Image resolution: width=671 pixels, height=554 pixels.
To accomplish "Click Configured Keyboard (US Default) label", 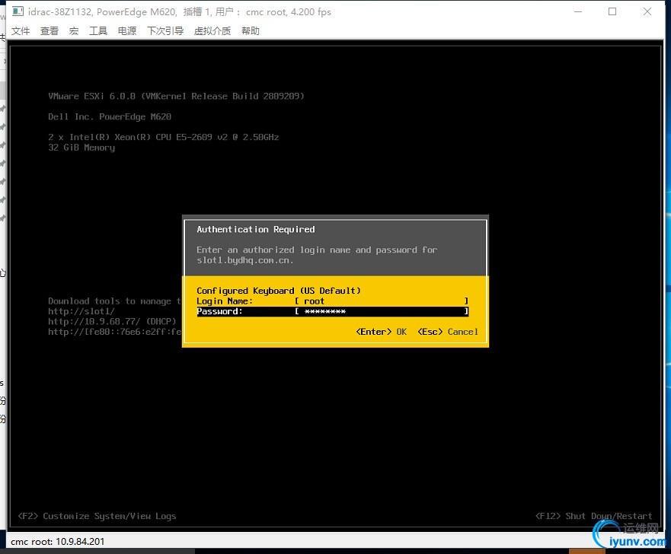I will tap(279, 291).
